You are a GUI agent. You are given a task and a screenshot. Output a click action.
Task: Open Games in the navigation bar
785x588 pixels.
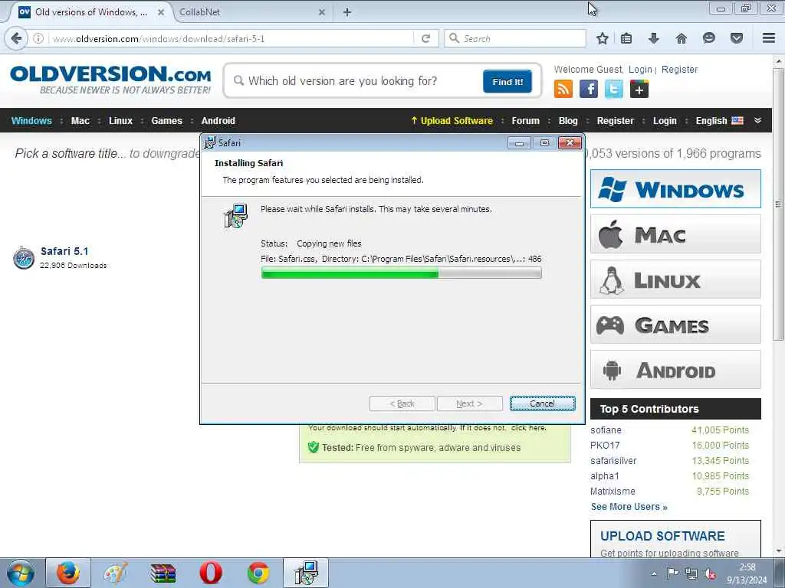coord(166,120)
